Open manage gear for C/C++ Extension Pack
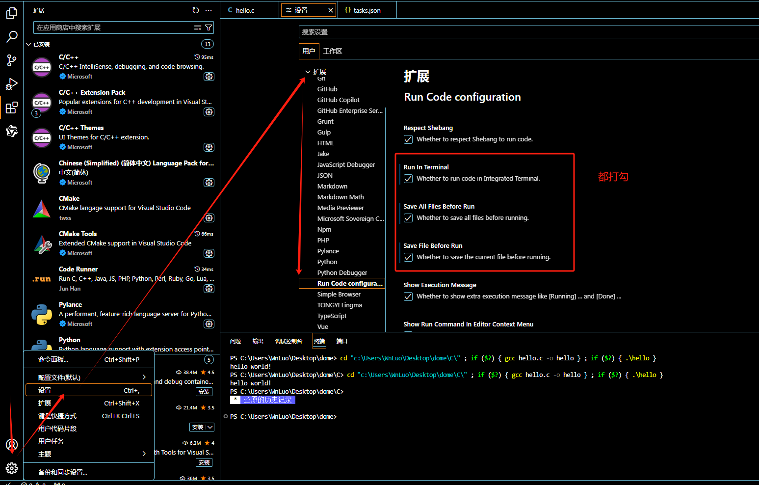This screenshot has height=485, width=759. 209,112
